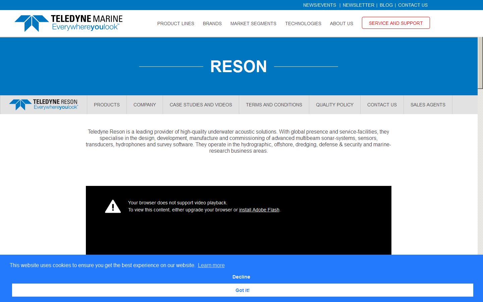Click the page vertical scrollbar thumb

pos(480,63)
